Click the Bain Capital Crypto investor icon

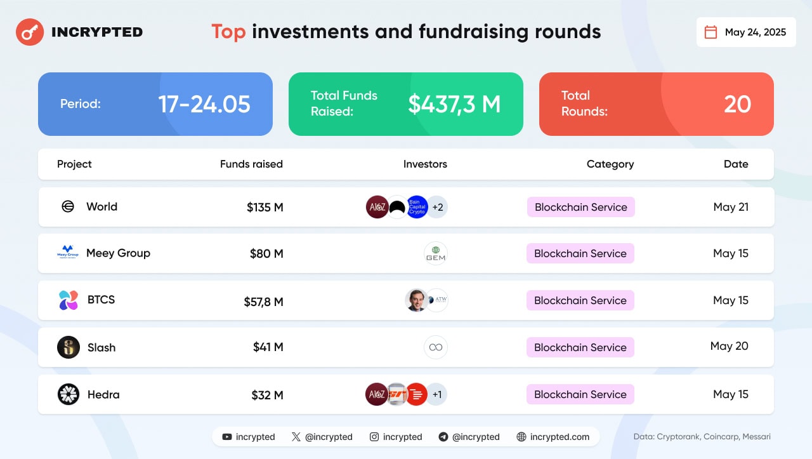(417, 207)
